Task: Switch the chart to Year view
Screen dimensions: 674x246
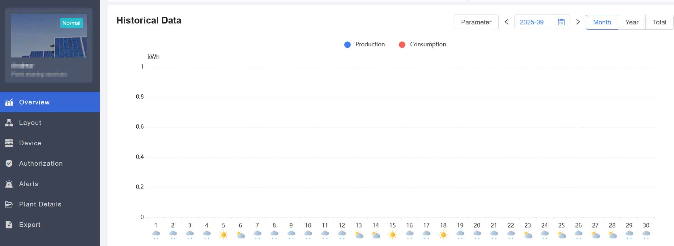Action: 632,22
